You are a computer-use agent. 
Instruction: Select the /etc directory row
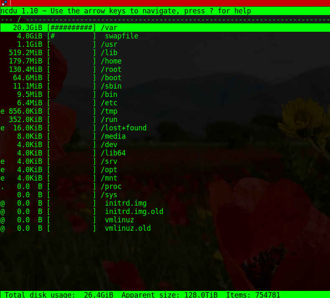(x=165, y=103)
